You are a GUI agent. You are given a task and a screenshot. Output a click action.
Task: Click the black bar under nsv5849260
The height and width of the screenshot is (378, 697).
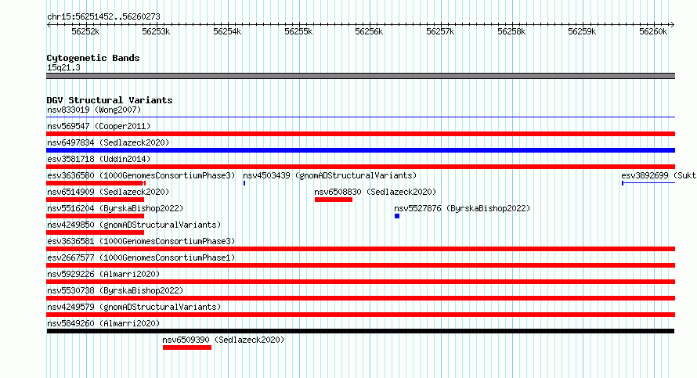(x=360, y=331)
